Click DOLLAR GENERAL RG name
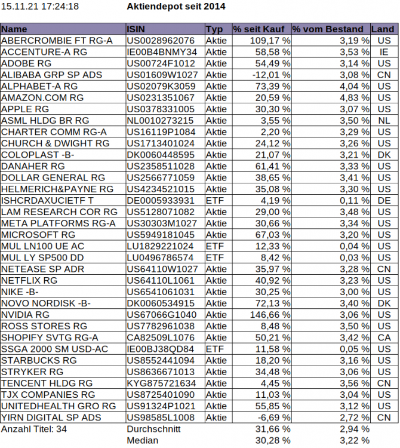400x448 pixels. (x=63, y=178)
